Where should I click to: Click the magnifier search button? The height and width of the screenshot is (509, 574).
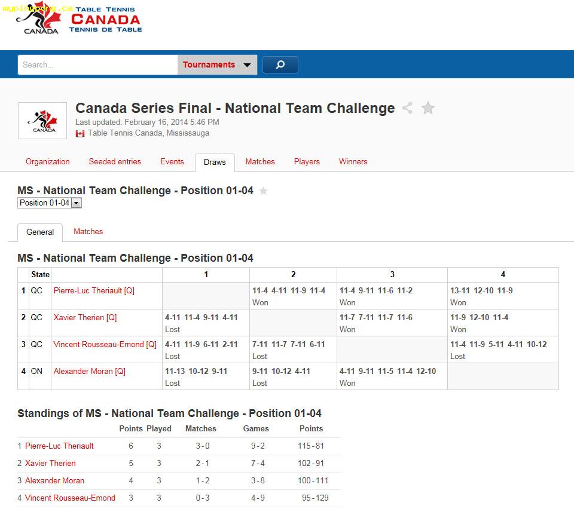pos(280,65)
